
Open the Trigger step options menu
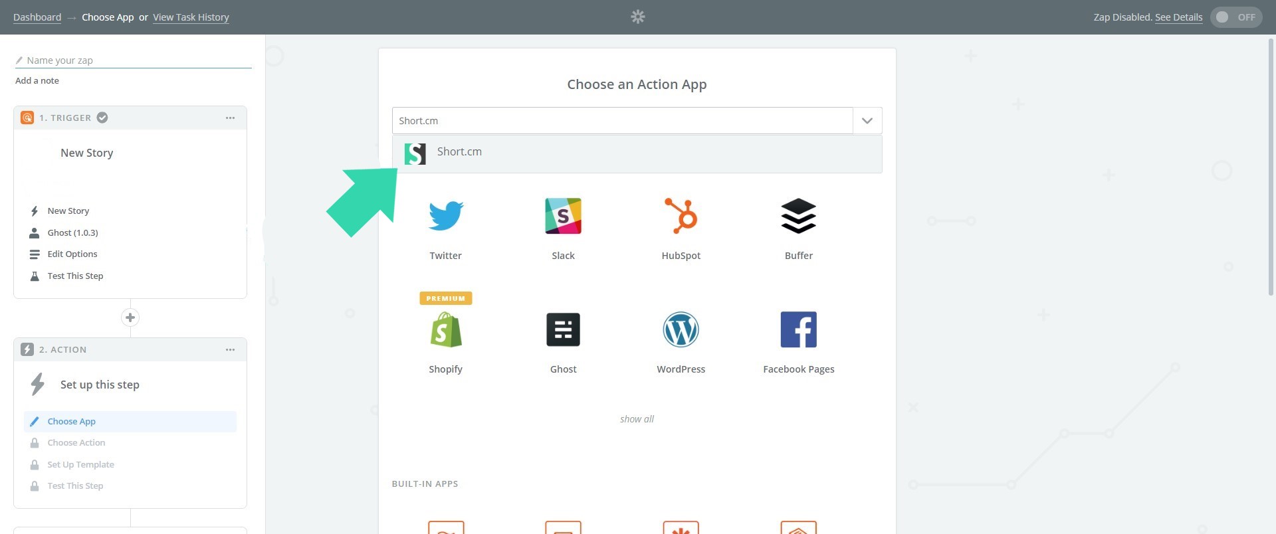click(230, 118)
